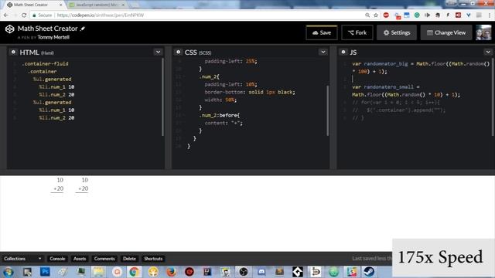Open the Chrome menu three dots
Screen dimensions: 495x278
pyautogui.click(x=490, y=15)
